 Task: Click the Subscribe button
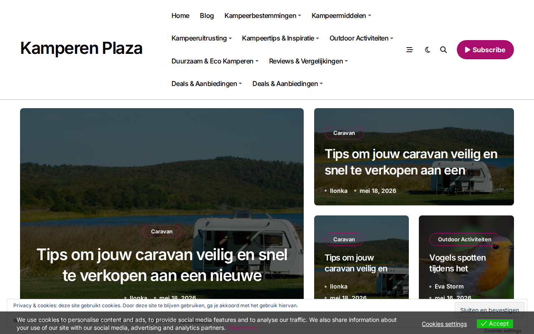485,50
